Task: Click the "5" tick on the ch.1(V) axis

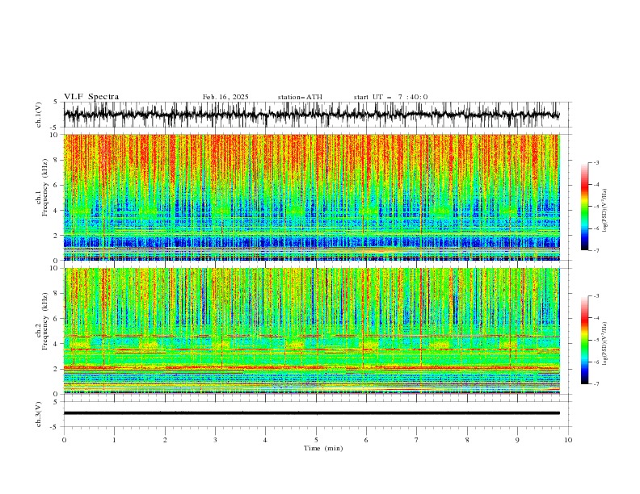Action: click(56, 103)
